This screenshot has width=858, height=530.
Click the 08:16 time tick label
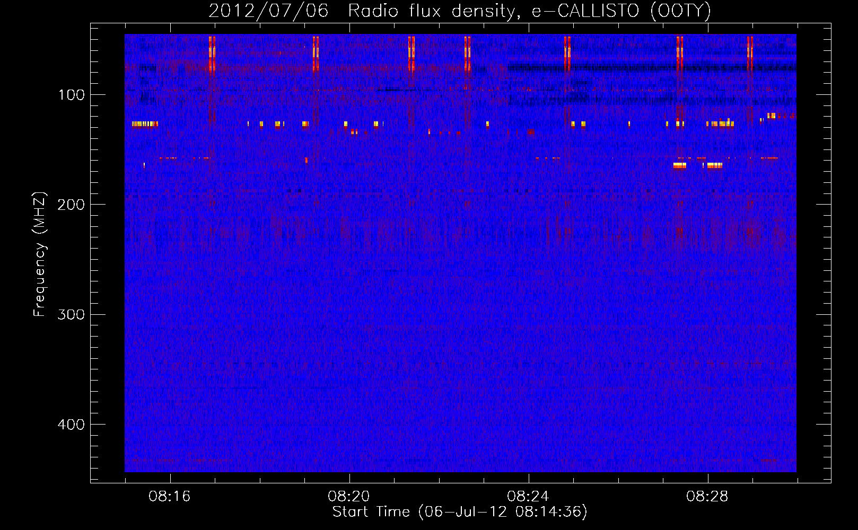point(170,497)
